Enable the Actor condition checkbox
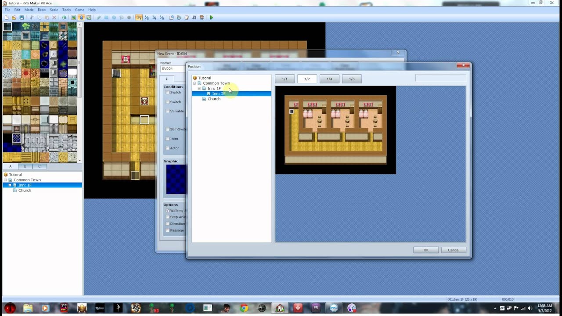Image resolution: width=562 pixels, height=316 pixels. click(x=167, y=148)
